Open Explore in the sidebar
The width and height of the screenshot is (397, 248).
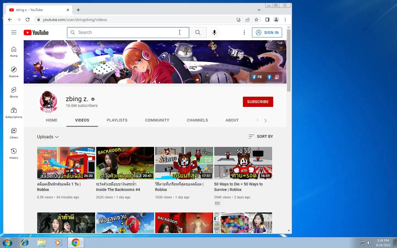click(x=14, y=72)
